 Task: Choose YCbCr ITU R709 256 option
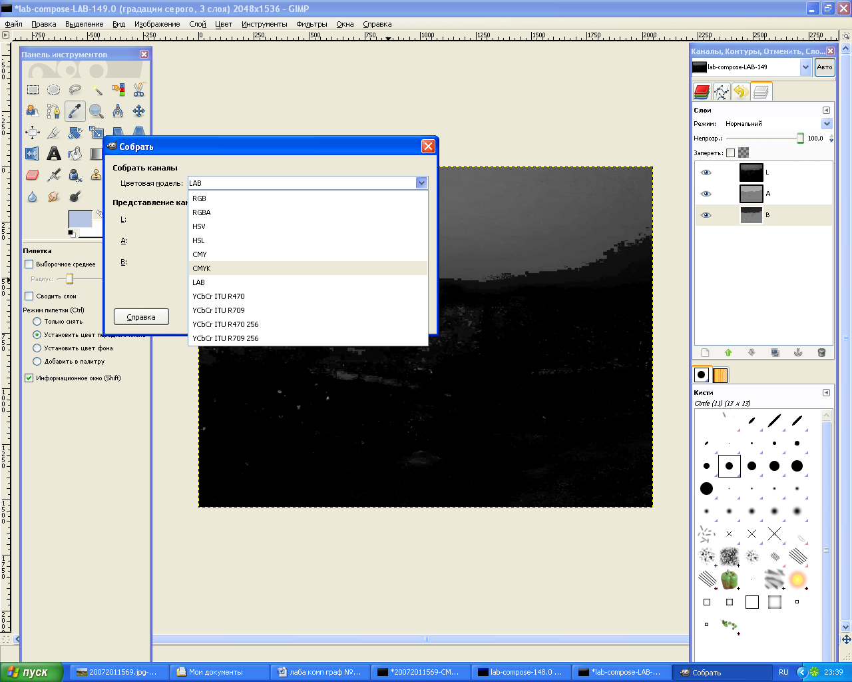(308, 338)
